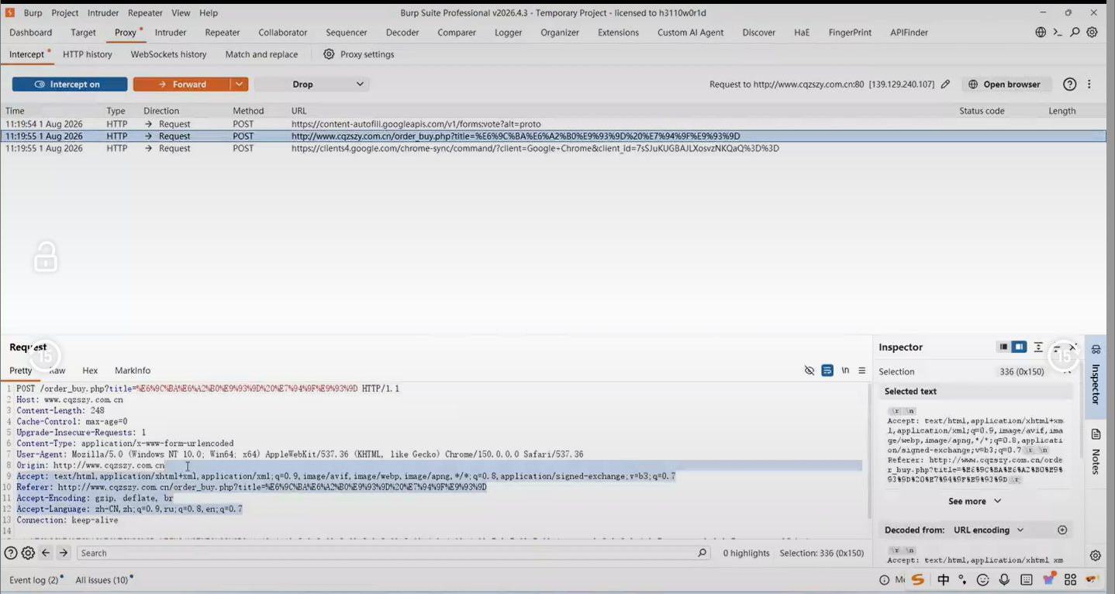Switch to the Collaborator tab
The image size is (1115, 594).
(x=283, y=33)
